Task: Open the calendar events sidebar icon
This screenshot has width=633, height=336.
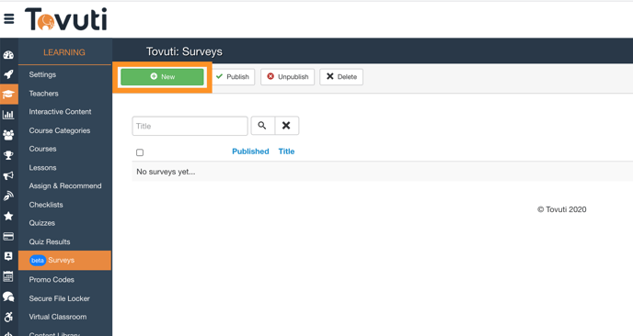Action: tap(8, 276)
